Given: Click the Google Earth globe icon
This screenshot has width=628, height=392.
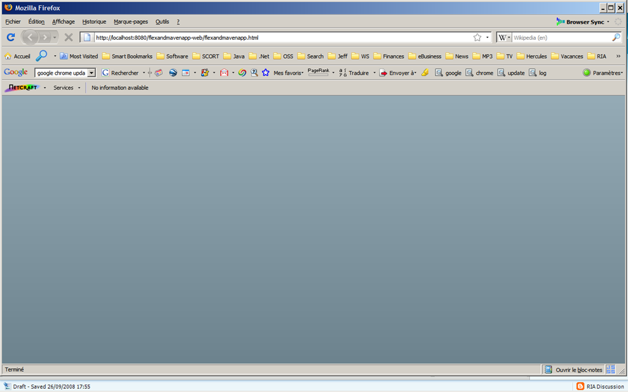Looking at the screenshot, I should (173, 73).
